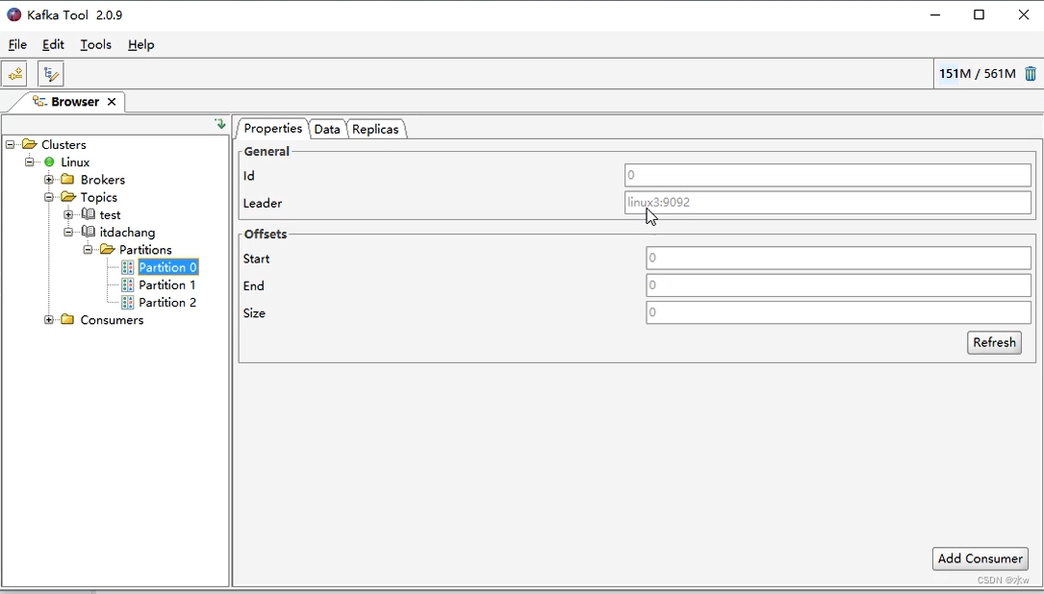1044x594 pixels.
Task: Select the test topic label
Action: click(110, 215)
